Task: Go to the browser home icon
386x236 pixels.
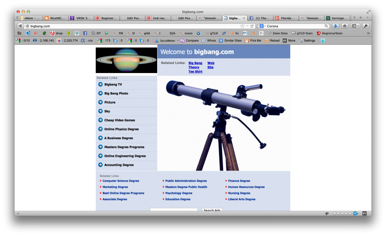Action: click(345, 26)
